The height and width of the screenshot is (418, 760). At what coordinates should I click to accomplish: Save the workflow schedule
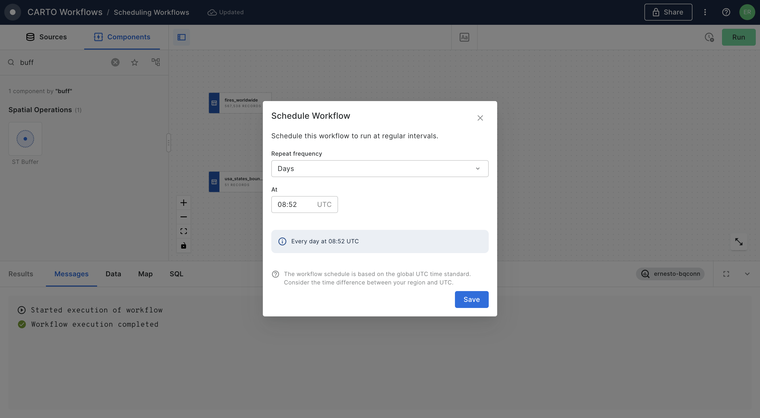(x=471, y=300)
